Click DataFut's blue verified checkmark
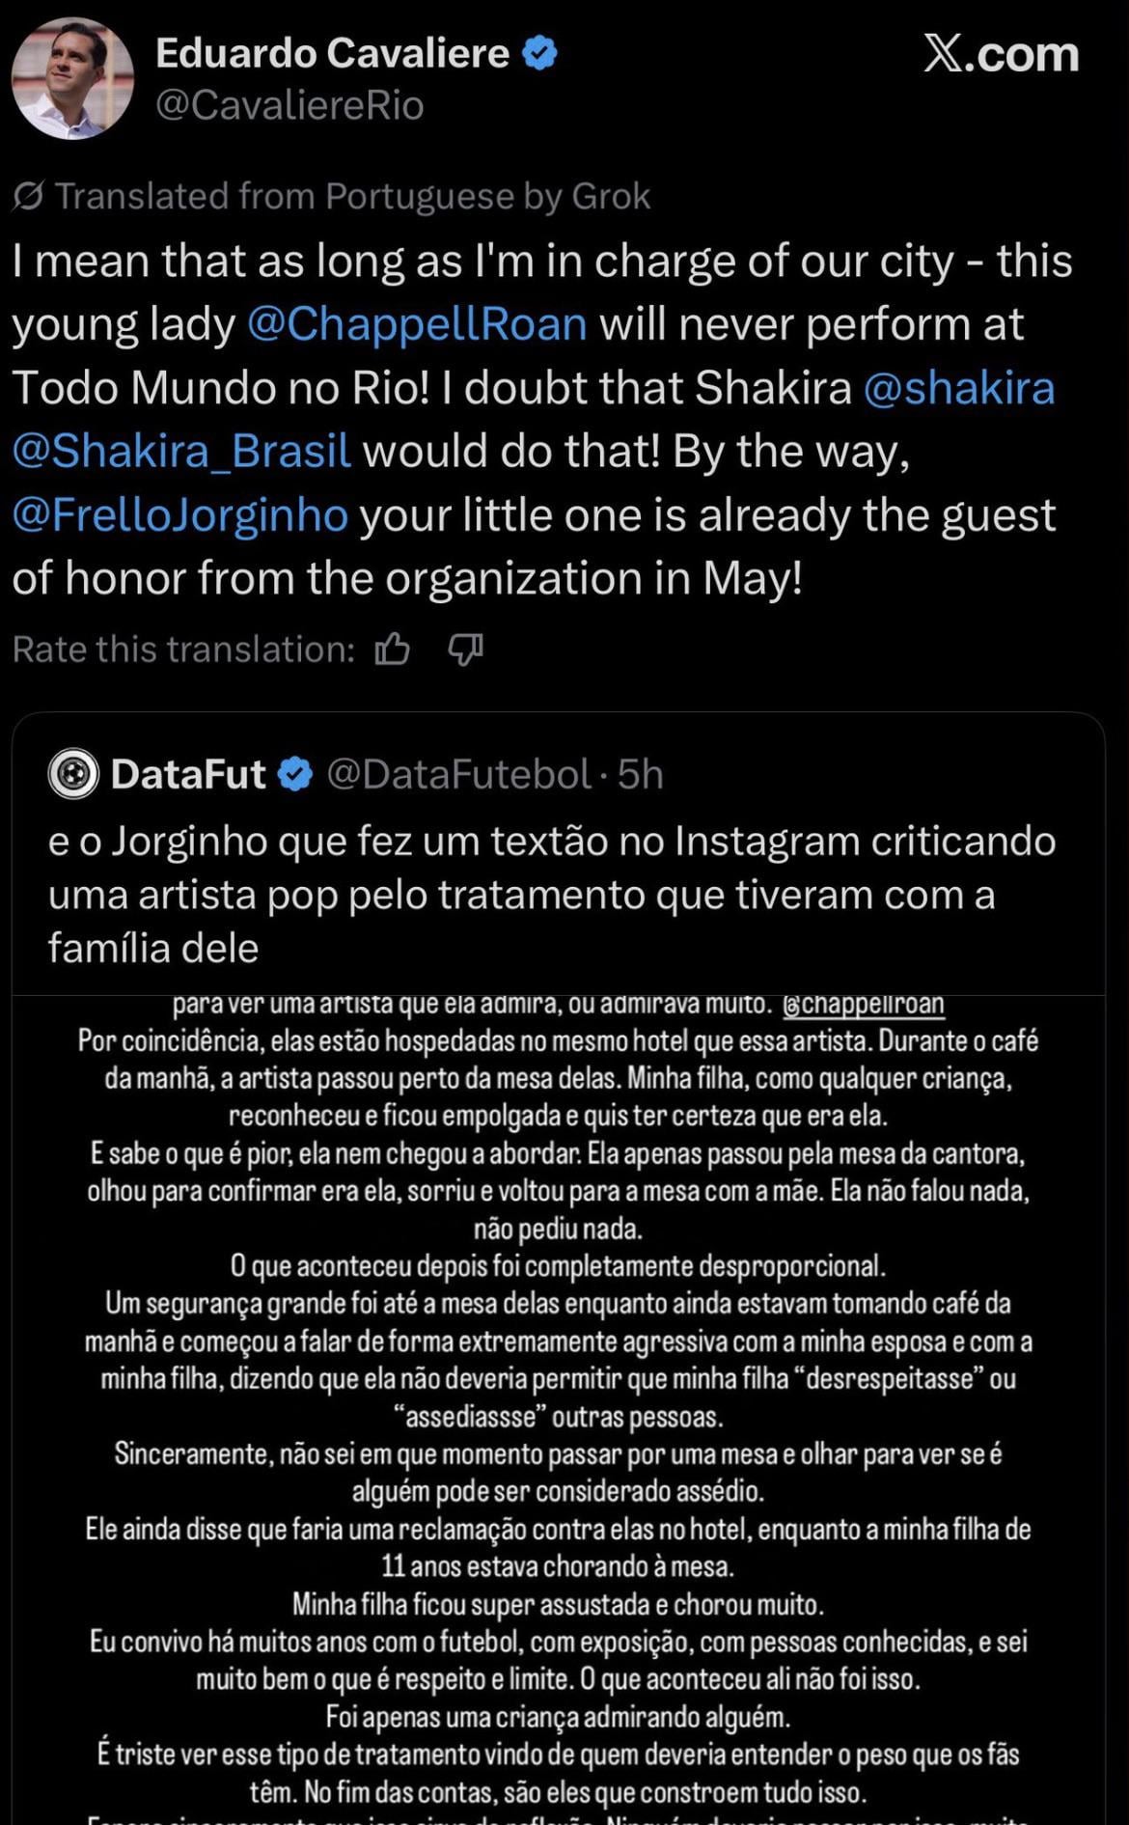Viewport: 1129px width, 1825px height. [295, 774]
